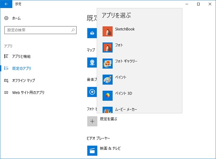The image size is (216, 159).
Task: Click the 映画 & テレビ app icon
Action: (92, 151)
